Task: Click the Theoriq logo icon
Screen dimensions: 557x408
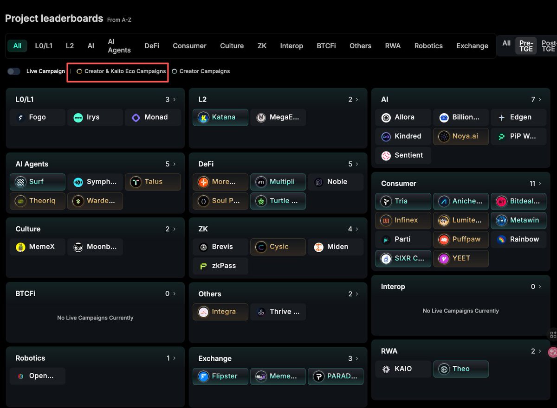Action: [x=20, y=201]
